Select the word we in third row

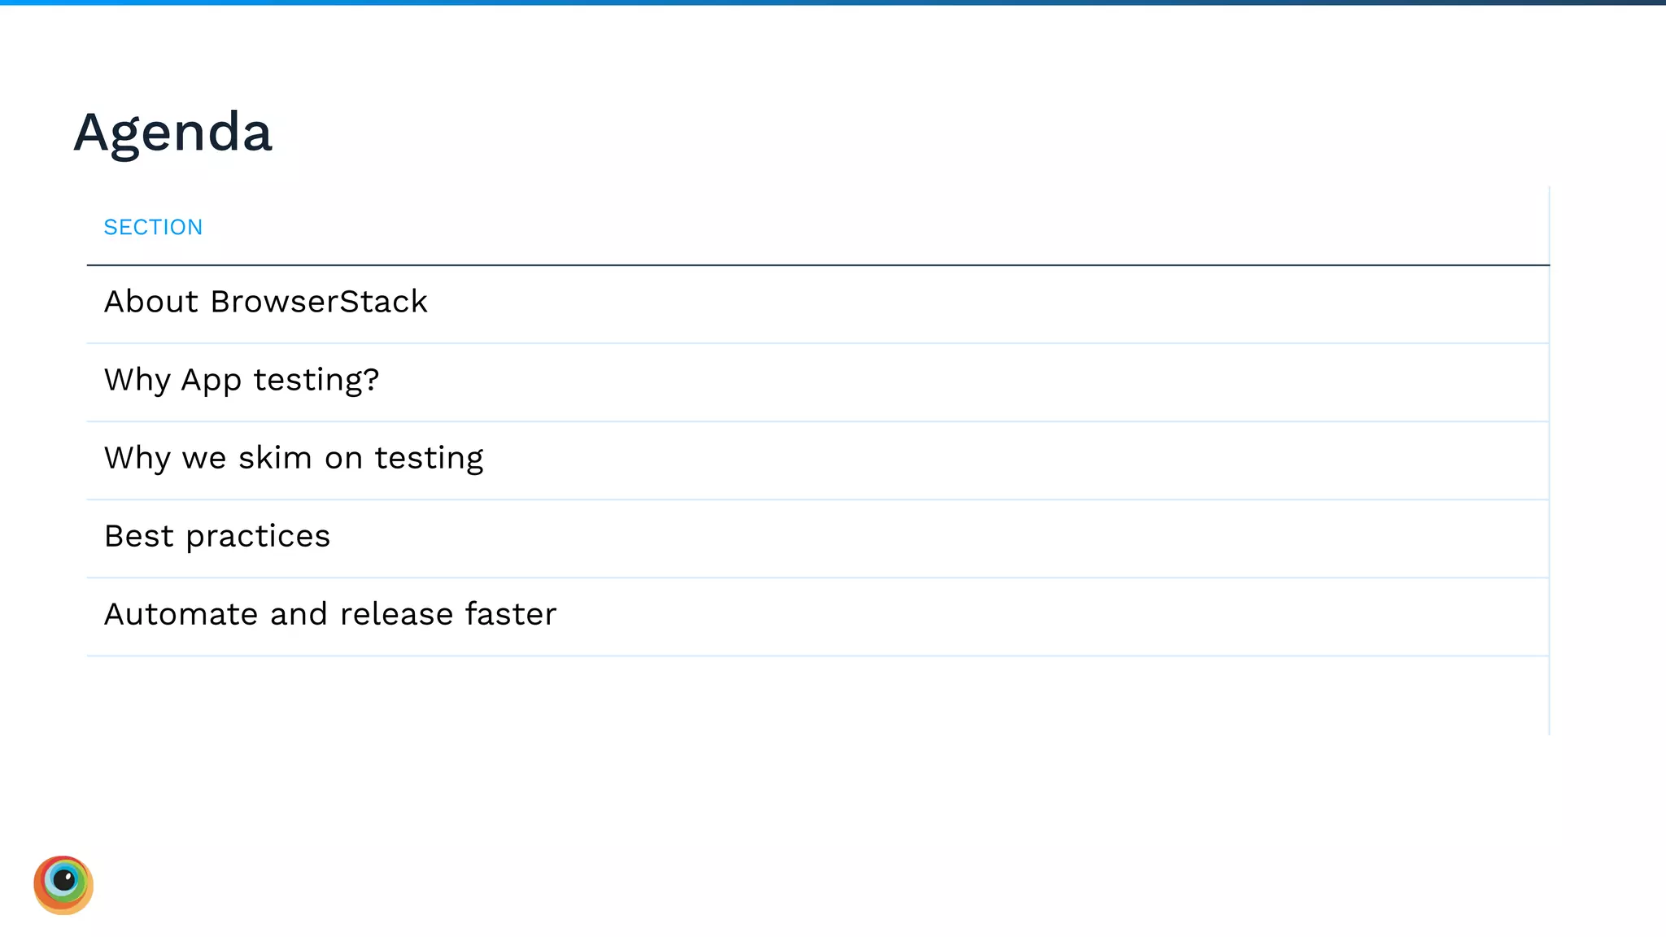(x=204, y=459)
